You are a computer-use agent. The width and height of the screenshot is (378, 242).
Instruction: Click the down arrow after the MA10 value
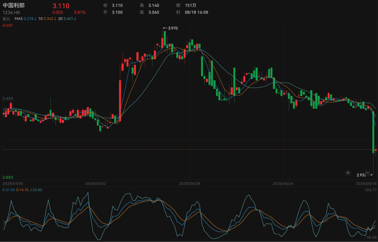click(55, 19)
